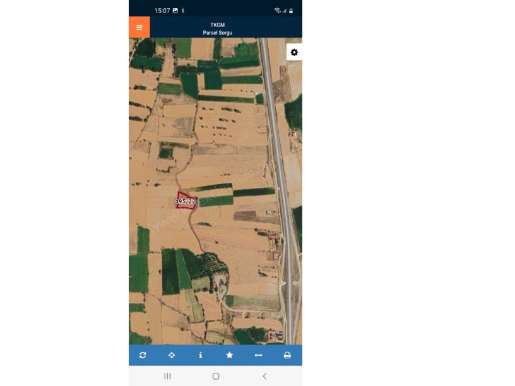
Task: Click the TKGM Parsel Sorgu title
Action: (218, 28)
